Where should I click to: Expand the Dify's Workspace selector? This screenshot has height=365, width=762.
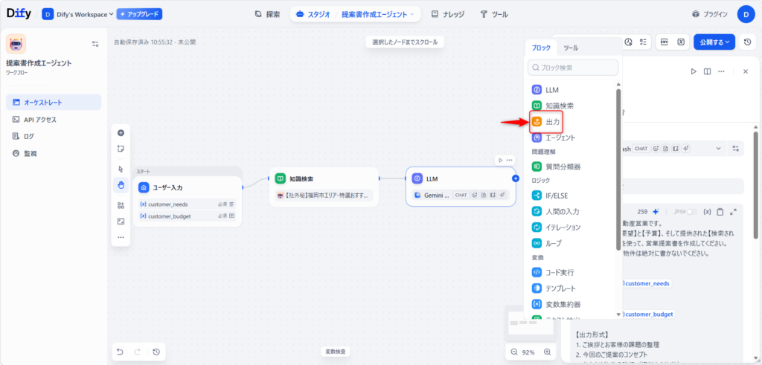(x=78, y=14)
